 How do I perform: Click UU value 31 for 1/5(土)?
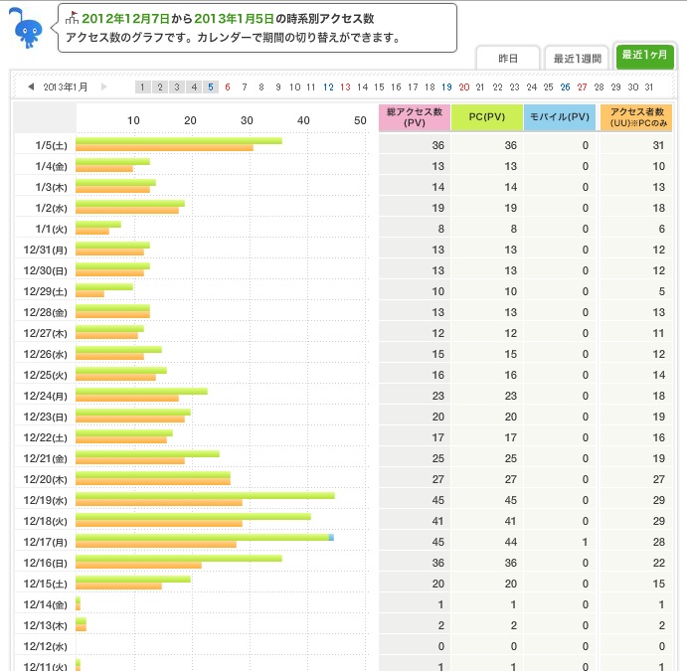click(658, 145)
